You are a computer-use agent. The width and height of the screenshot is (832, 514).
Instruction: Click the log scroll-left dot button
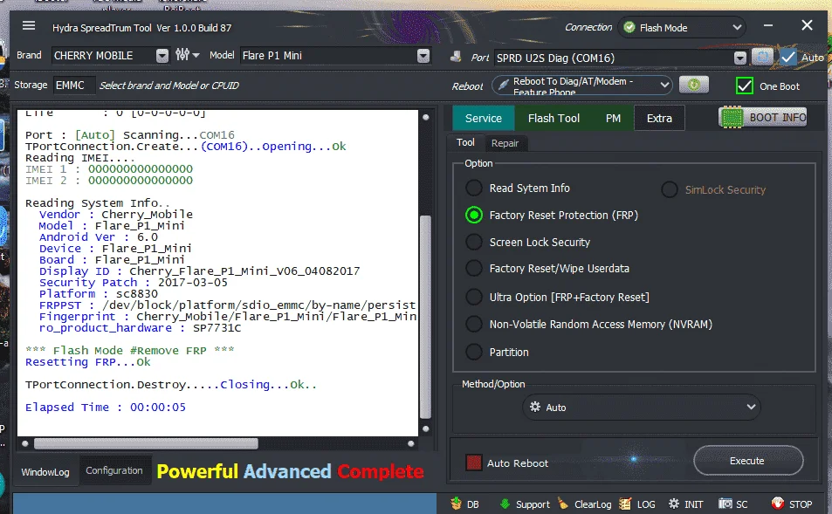(25, 443)
